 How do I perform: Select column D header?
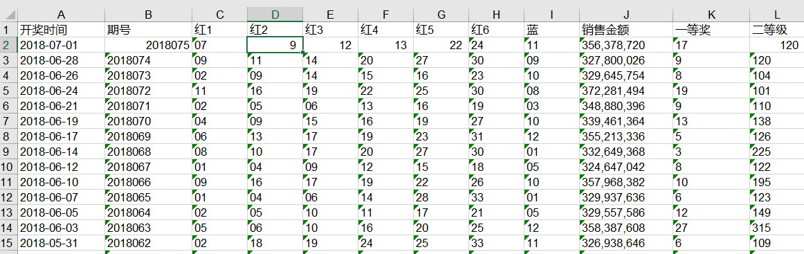click(275, 15)
